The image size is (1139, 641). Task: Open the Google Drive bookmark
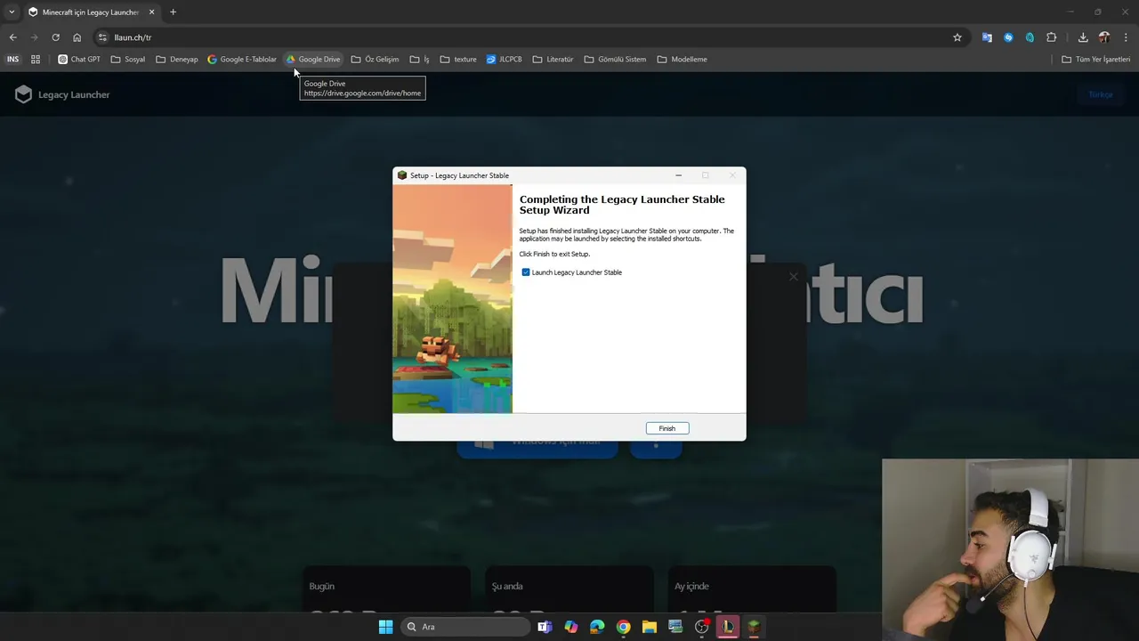coord(313,60)
